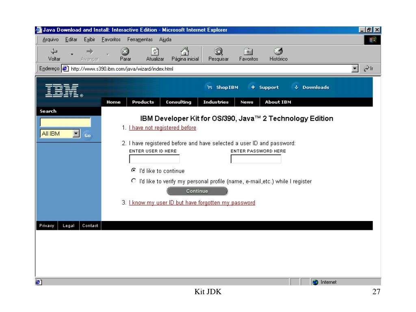416x312 pixels.
Task: Go to the Home tab
Action: 114,102
